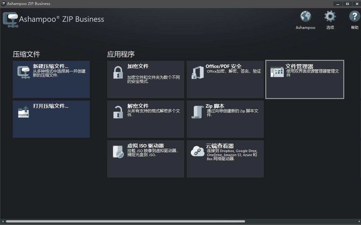Click the closed padlock icon for 加密文件
This screenshot has height=225, width=361.
[x=118, y=73]
